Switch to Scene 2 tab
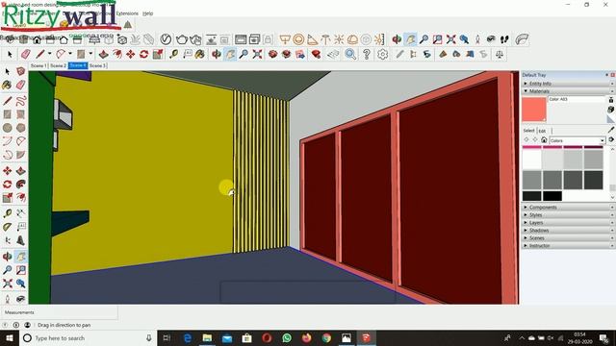The width and height of the screenshot is (616, 346). [x=58, y=65]
